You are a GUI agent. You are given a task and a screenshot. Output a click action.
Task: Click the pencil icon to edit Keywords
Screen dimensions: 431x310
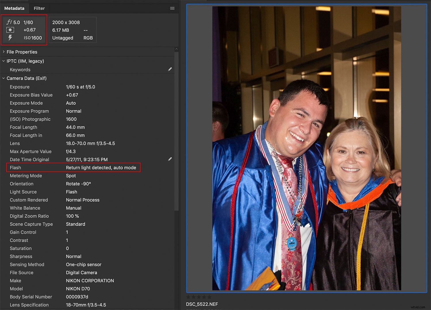pos(170,69)
